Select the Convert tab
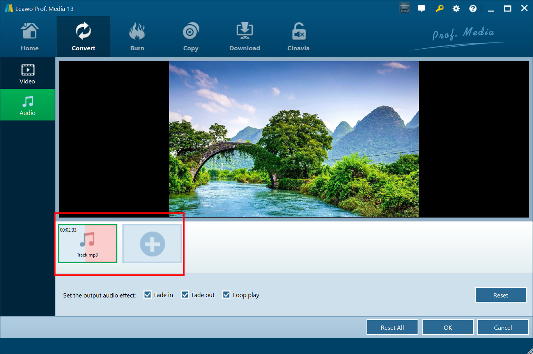Image resolution: width=533 pixels, height=354 pixels. pyautogui.click(x=83, y=37)
